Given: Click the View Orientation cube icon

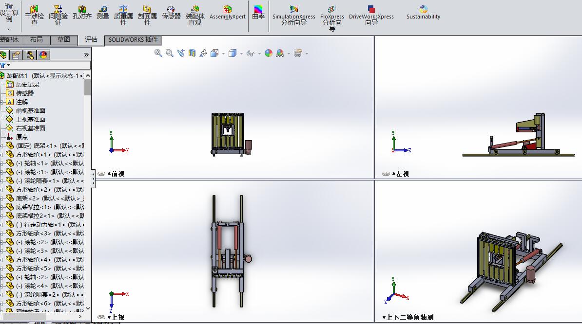Looking at the screenshot, I should 214,53.
